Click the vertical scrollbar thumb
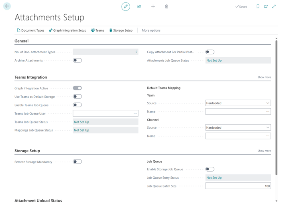 277,107
